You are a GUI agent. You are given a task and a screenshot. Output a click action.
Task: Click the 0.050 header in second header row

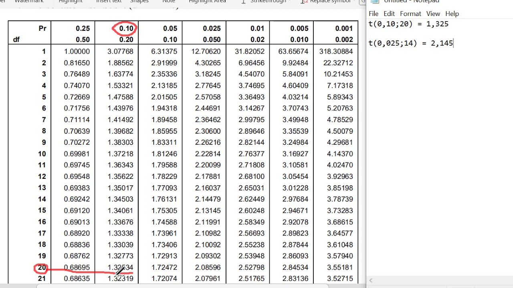(x=212, y=40)
